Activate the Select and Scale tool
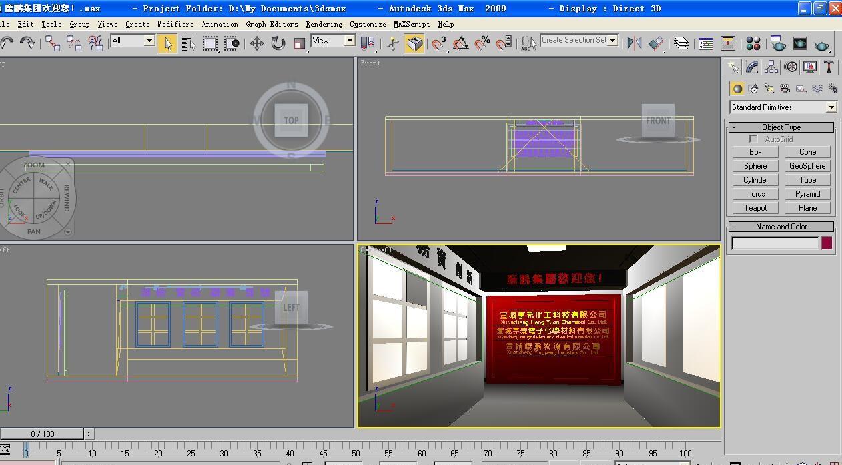The height and width of the screenshot is (465, 842). click(x=300, y=43)
